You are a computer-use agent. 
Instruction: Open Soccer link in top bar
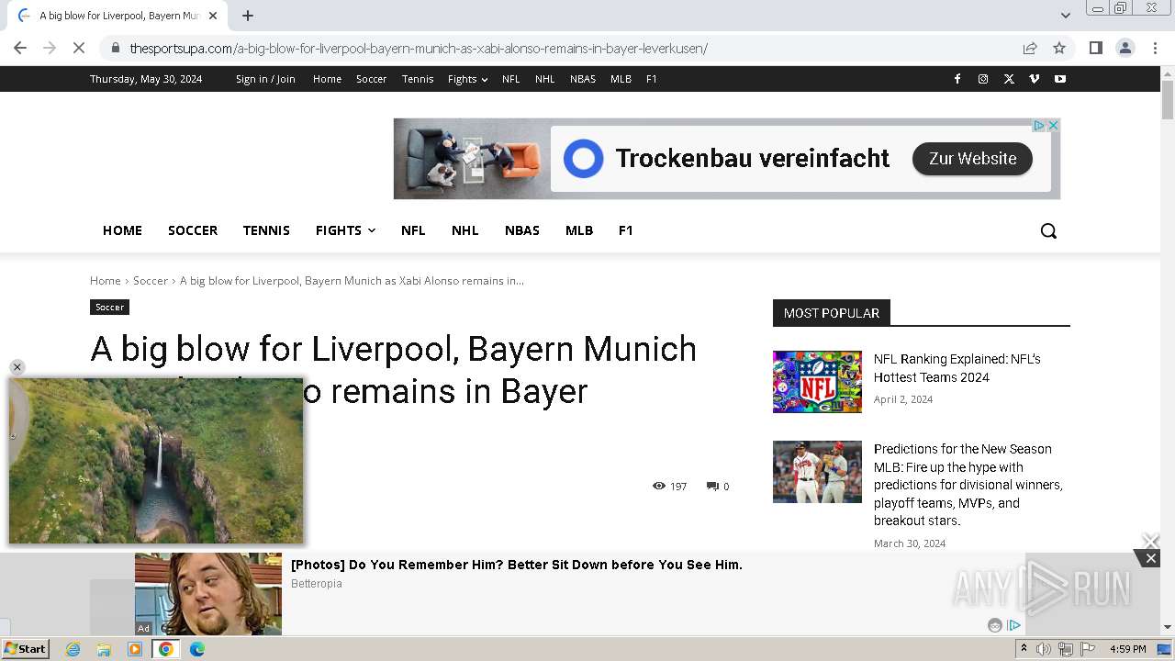[372, 79]
